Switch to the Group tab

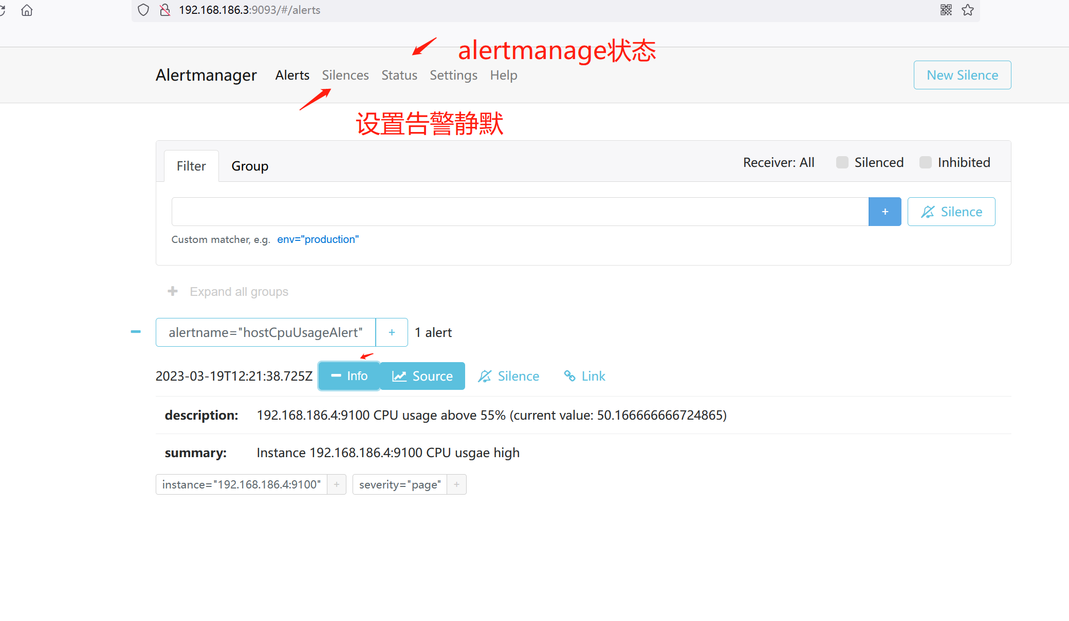click(x=250, y=166)
